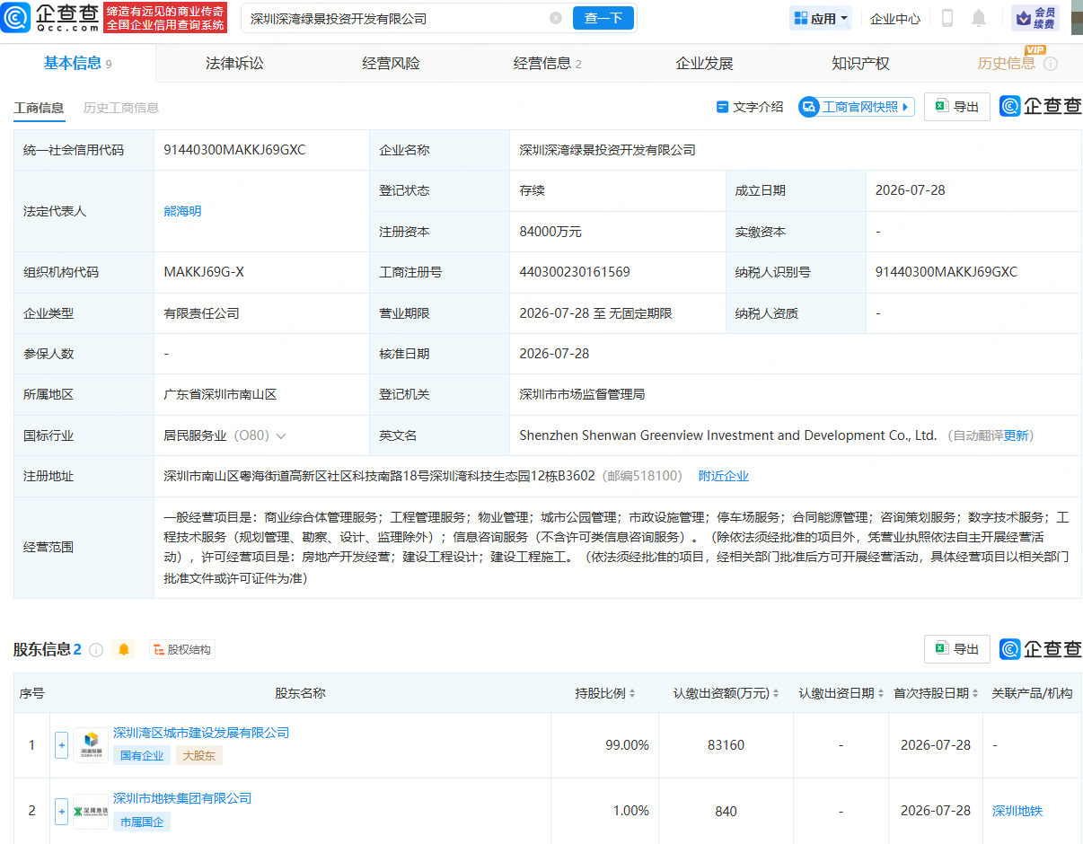Switch to 经营风险 tab

pos(391,63)
